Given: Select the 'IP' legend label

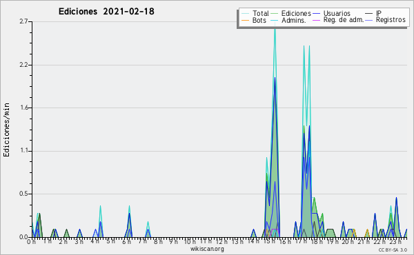Looking at the screenshot, I should 379,13.
